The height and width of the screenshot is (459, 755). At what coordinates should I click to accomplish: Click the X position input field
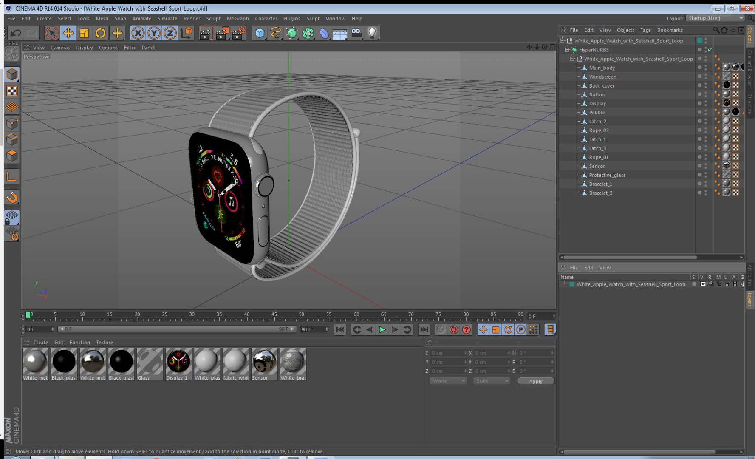click(x=448, y=353)
